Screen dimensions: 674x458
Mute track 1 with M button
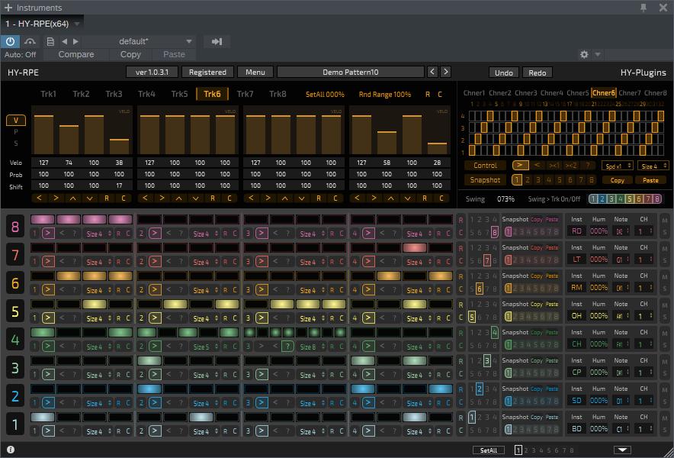tap(665, 418)
